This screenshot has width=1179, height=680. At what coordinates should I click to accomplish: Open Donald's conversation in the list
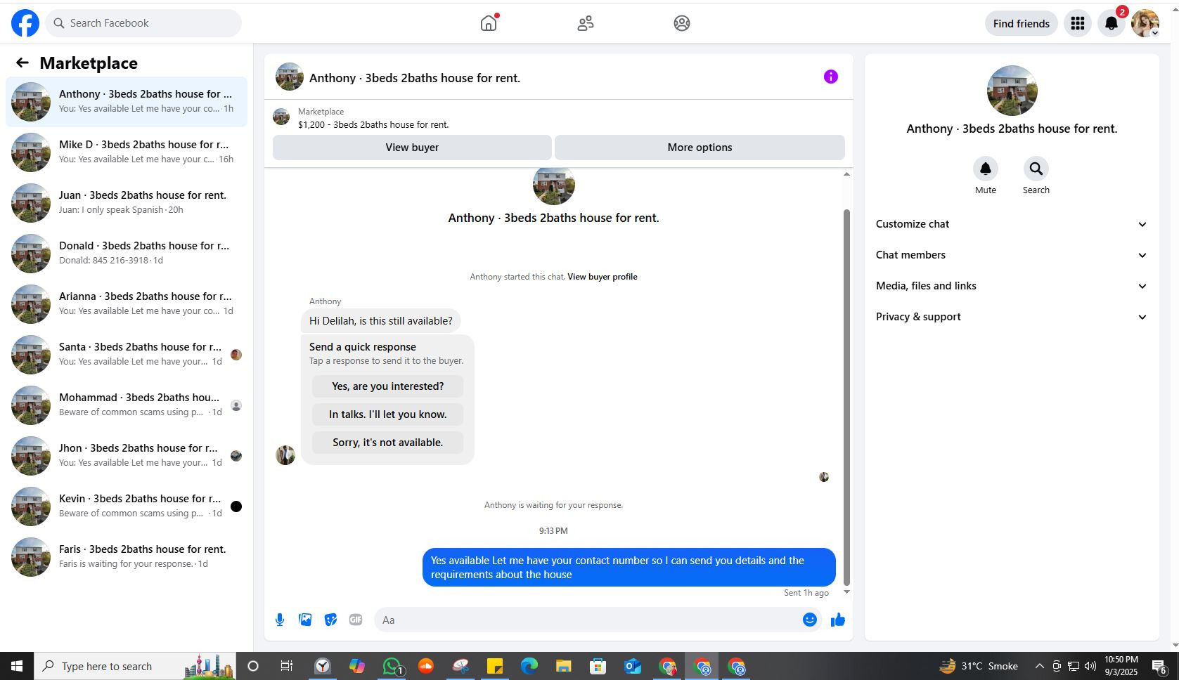tap(127, 254)
